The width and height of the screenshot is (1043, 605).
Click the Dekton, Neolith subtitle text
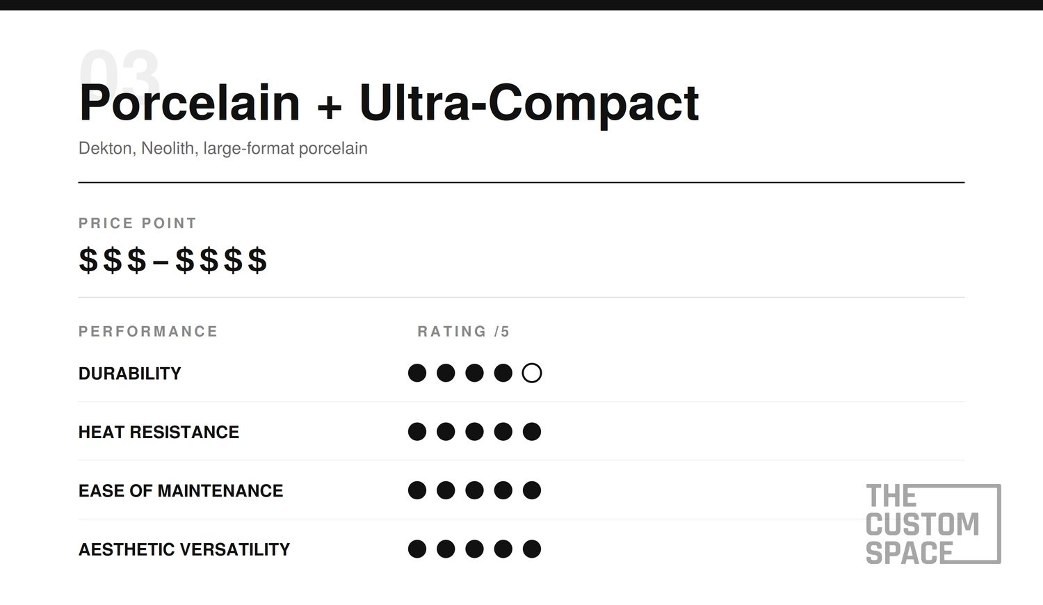[223, 148]
